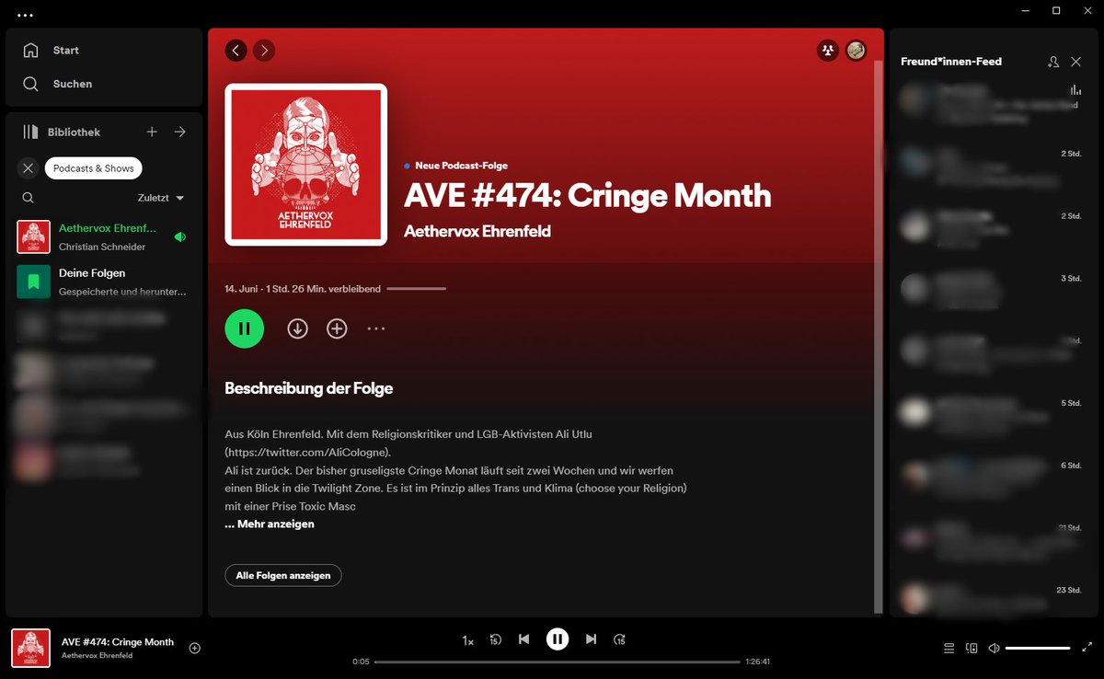1104x679 pixels.
Task: Create new playlist with plus icon in Bibliothek
Action: pyautogui.click(x=153, y=132)
